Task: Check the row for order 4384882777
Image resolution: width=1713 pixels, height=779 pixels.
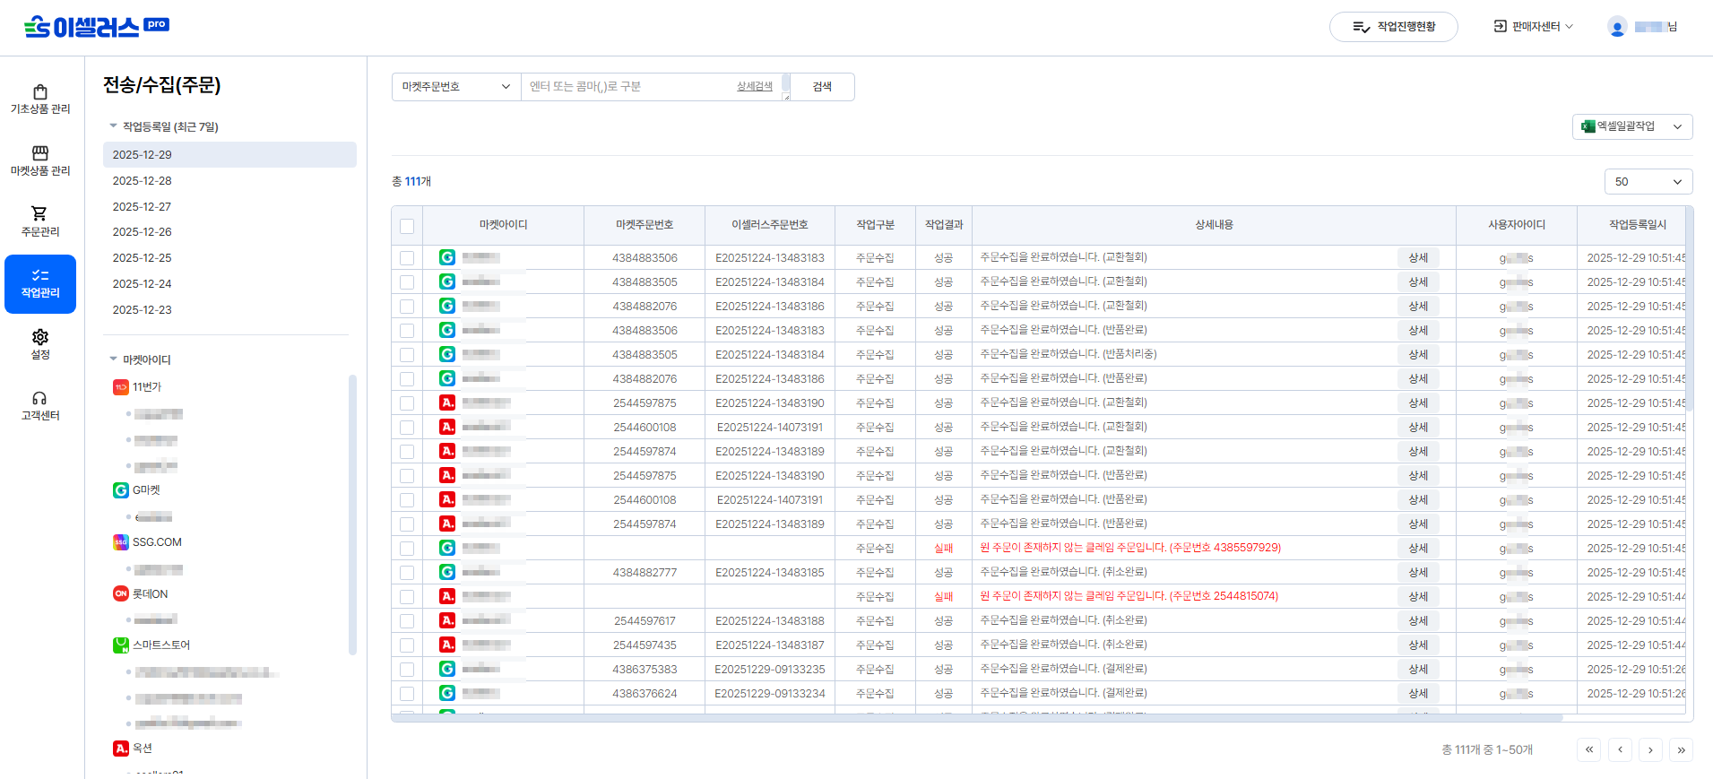Action: 407,573
